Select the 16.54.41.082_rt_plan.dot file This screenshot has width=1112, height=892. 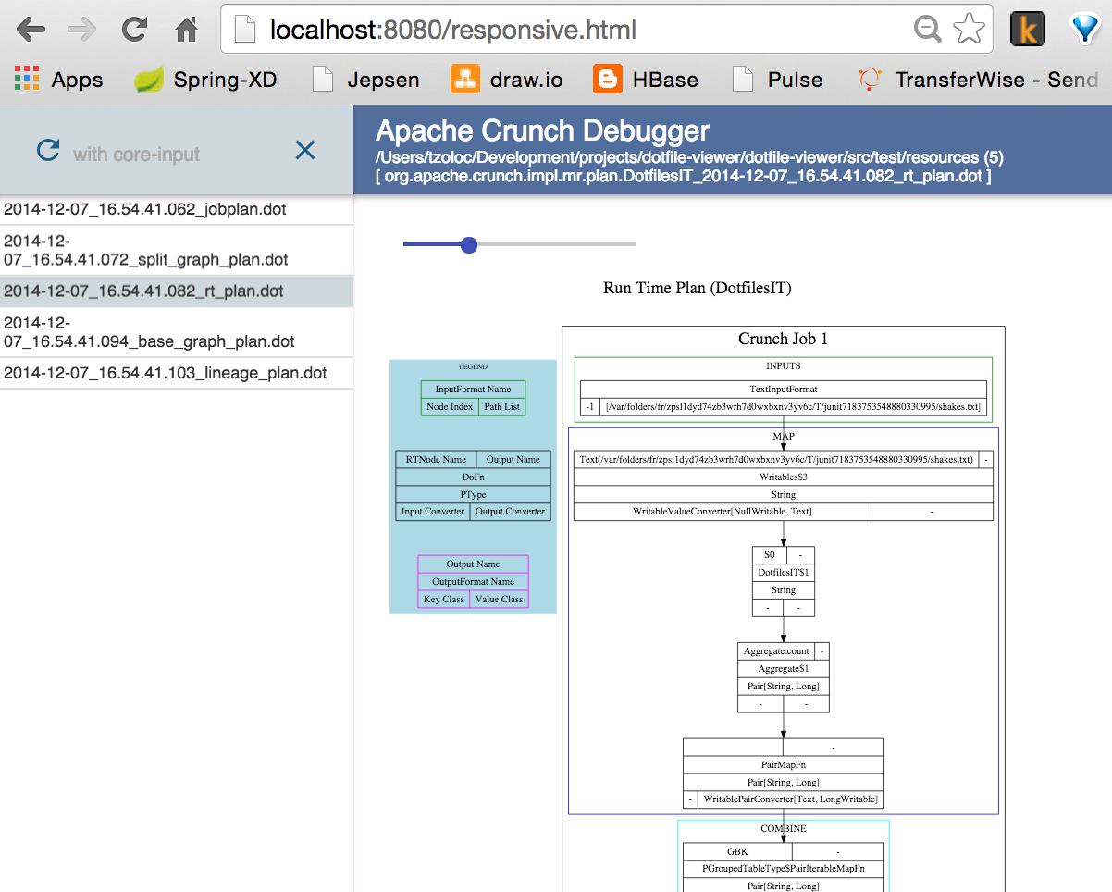pos(177,291)
